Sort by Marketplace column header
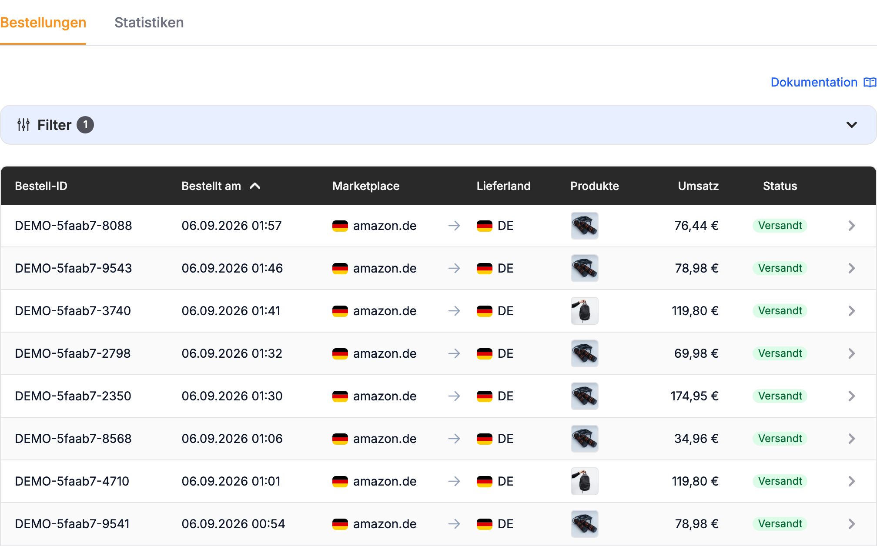The image size is (877, 546). [366, 186]
